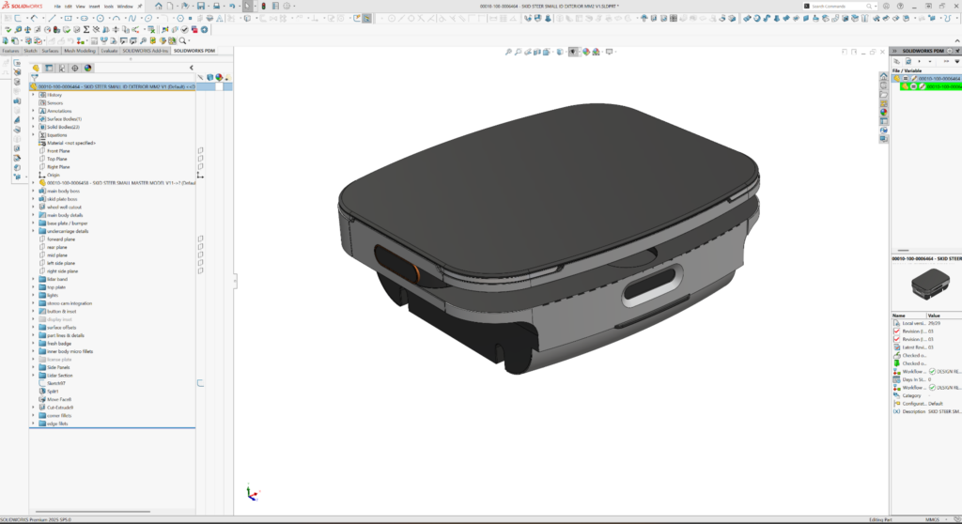
Task: Collapse the FeatureManager panel with the left arrow
Action: tap(192, 69)
